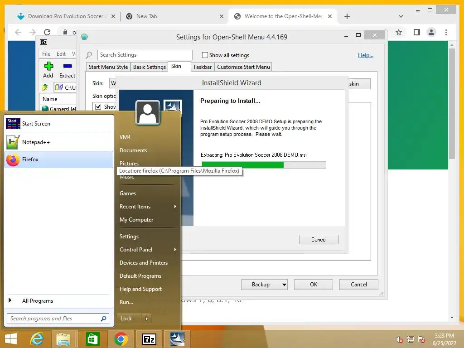
Task: Open Start Screen entry
Action: tap(59, 124)
